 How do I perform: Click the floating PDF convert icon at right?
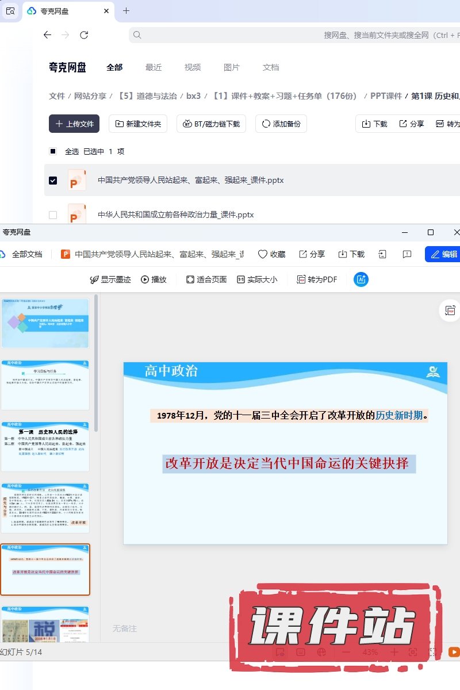coord(450,310)
